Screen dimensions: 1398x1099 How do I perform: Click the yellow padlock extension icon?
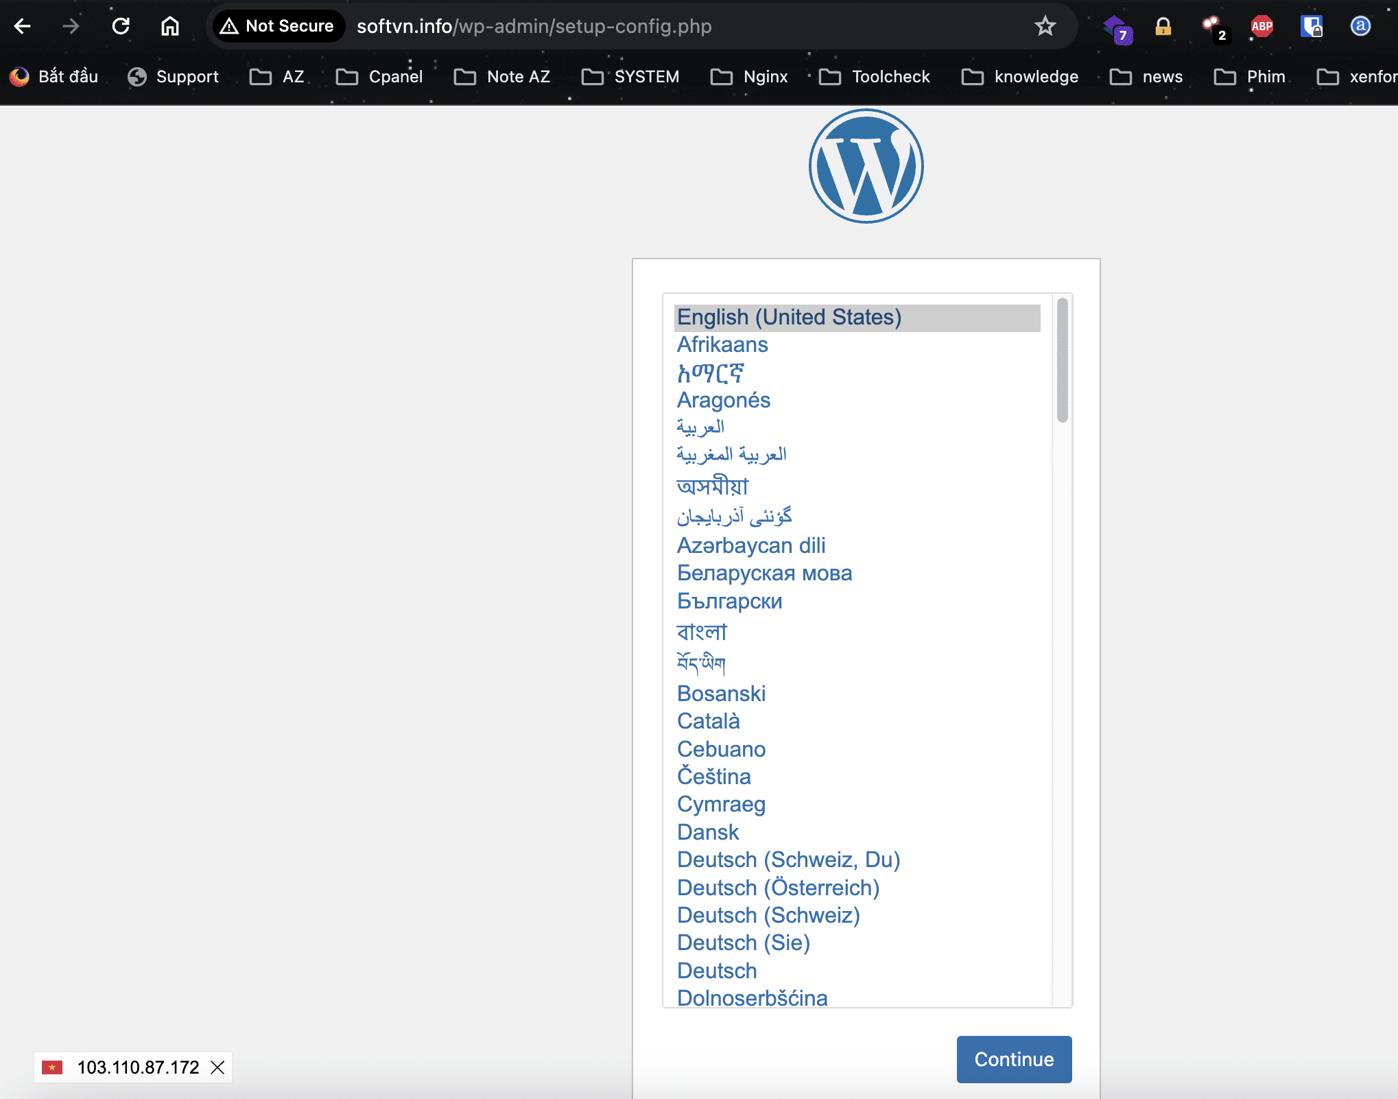(1163, 26)
